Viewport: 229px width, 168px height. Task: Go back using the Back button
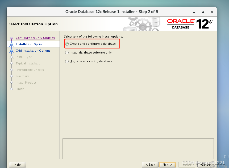coord(150,165)
